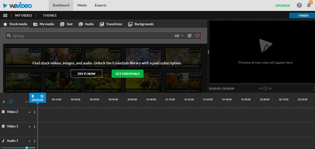Favorite the first stock clip thumbnail heart

(x=8, y=51)
